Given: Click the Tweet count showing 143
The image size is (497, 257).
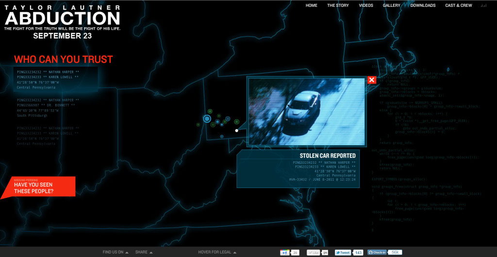Looking at the screenshot, I should [358, 253].
